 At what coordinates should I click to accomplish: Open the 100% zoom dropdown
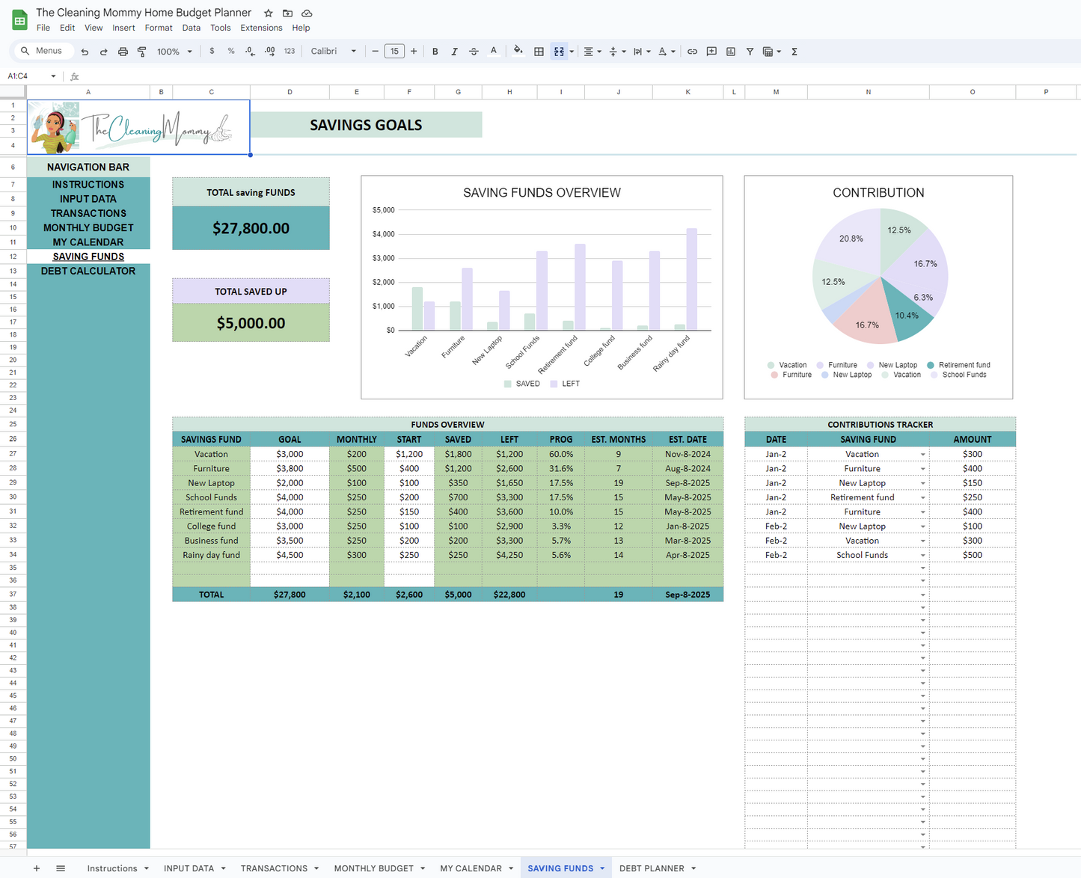click(174, 52)
